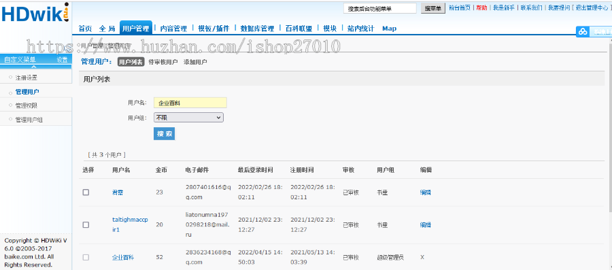Click registration time 2021/05/13 14:03:39
The height and width of the screenshot is (270, 612).
click(312, 257)
